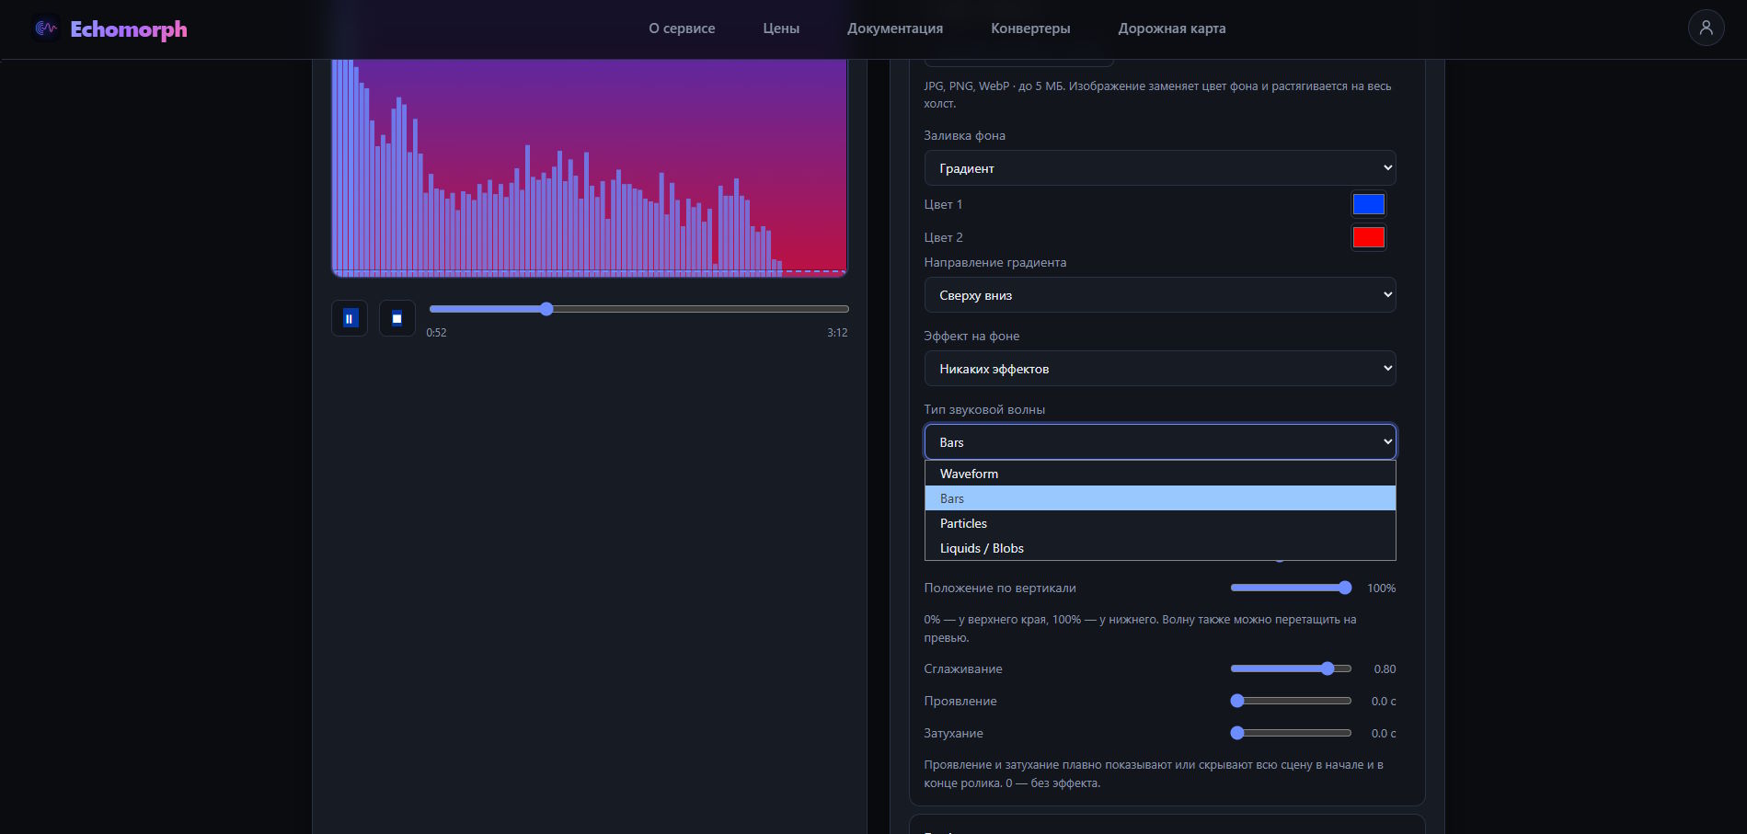
Task: Go to Документация in the navigation
Action: [895, 29]
